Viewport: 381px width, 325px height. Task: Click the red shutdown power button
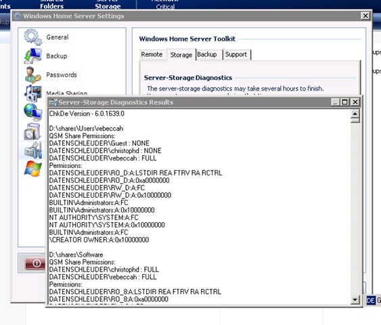pyautogui.click(x=35, y=263)
